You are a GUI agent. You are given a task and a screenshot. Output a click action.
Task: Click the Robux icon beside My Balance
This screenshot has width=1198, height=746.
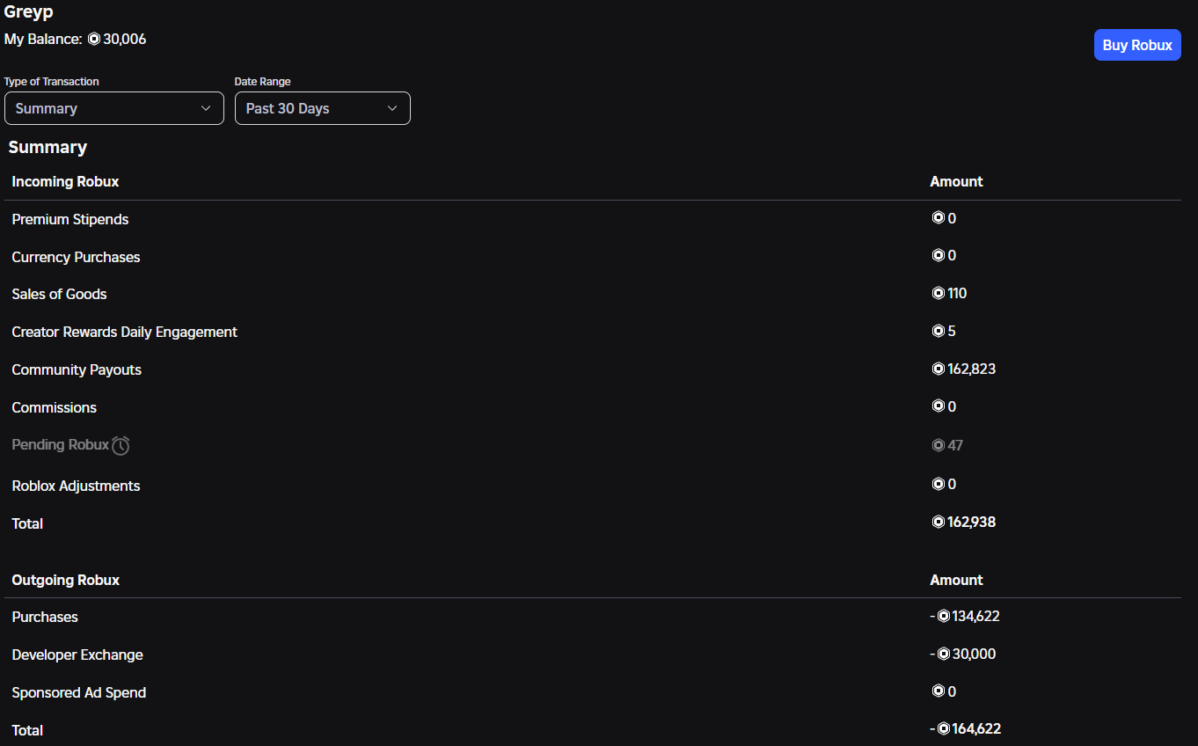94,40
